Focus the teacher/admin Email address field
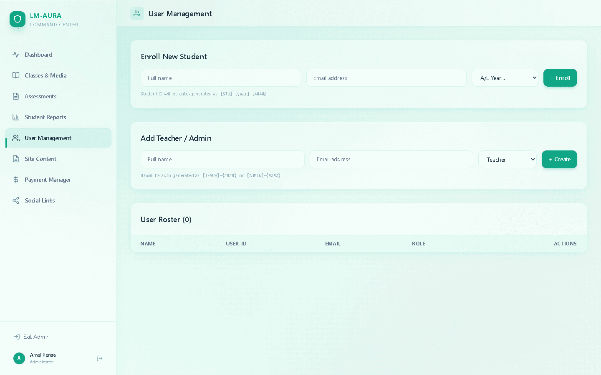 pos(391,160)
